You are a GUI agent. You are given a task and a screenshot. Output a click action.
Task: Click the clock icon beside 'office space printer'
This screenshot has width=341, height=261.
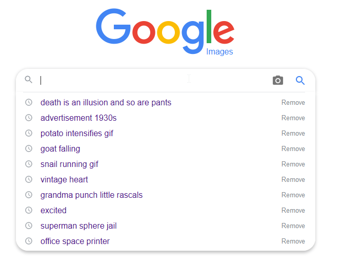pyautogui.click(x=29, y=241)
